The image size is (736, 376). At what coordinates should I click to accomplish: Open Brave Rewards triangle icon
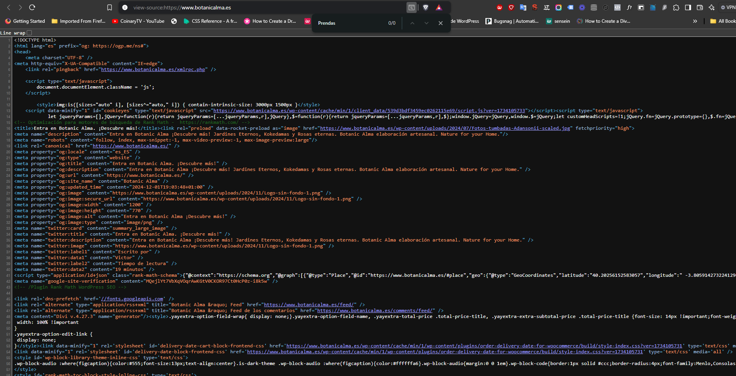(439, 7)
